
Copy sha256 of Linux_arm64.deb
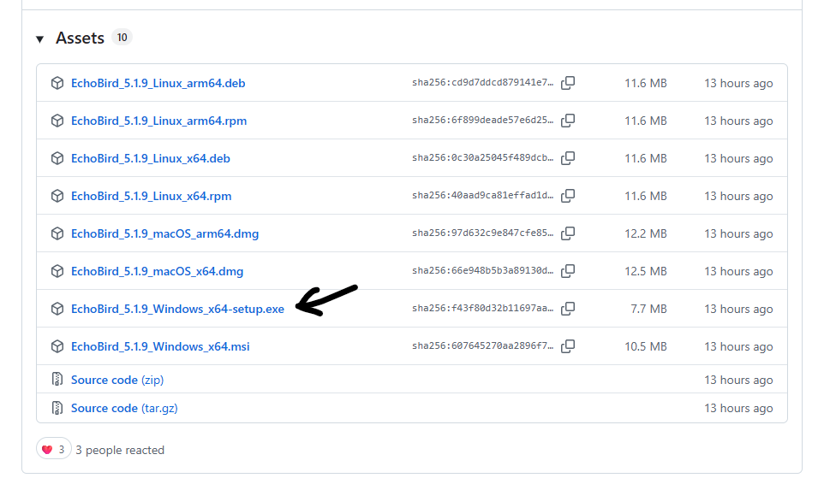(x=568, y=83)
